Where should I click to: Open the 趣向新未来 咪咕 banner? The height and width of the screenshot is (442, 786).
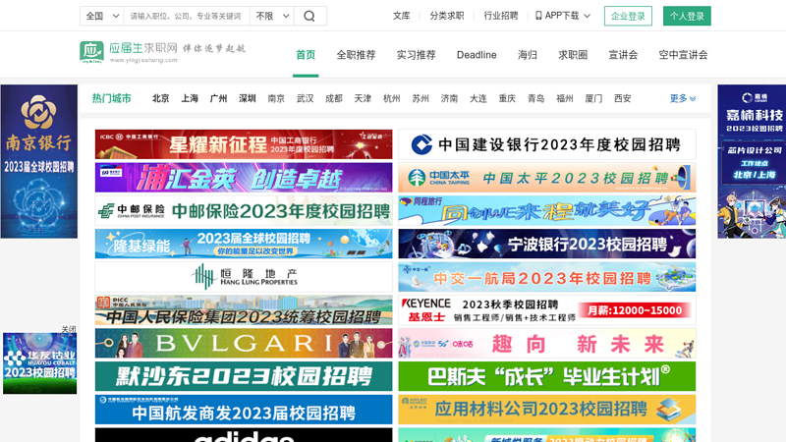547,343
